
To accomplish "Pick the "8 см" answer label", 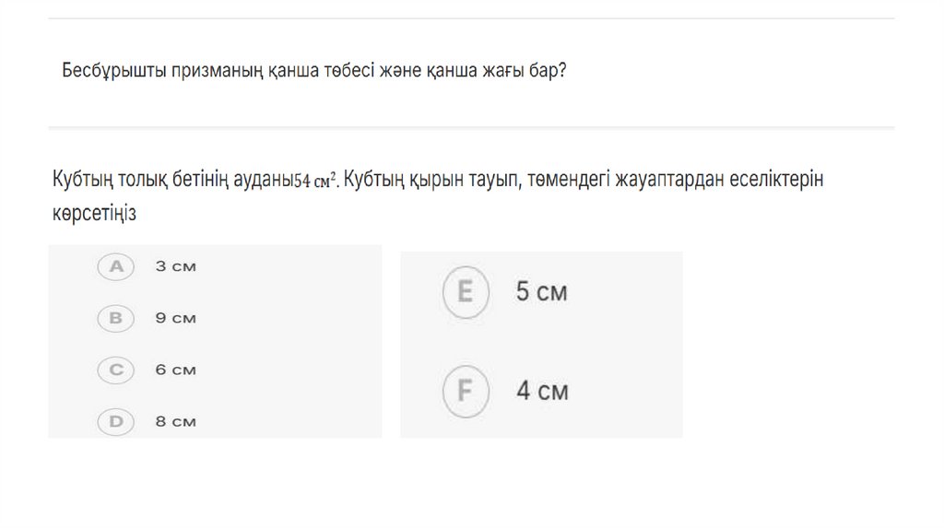I will pyautogui.click(x=175, y=422).
